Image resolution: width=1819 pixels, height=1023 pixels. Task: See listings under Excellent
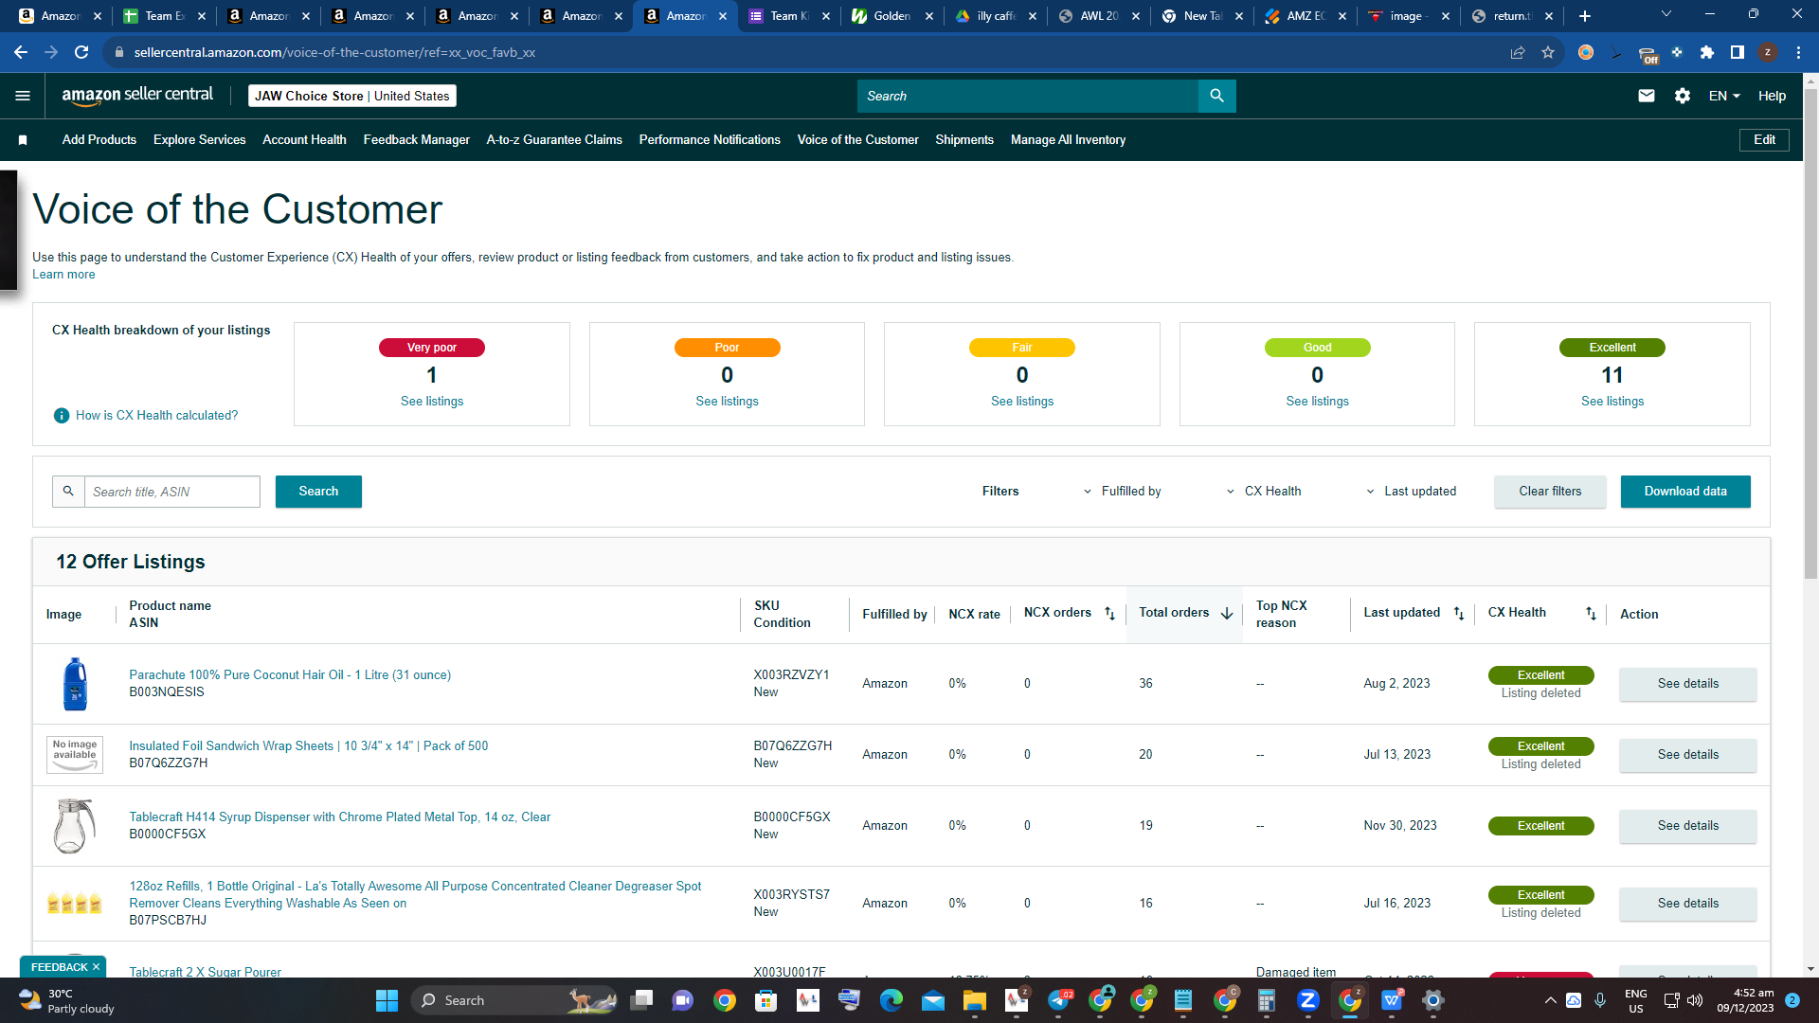(1612, 402)
